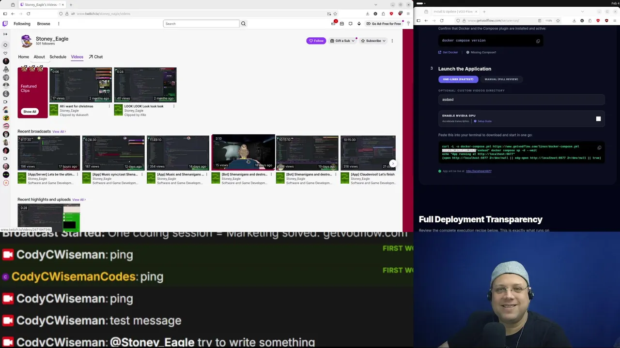Open the 110% zoom level indicator
This screenshot has width=620, height=348.
point(548,21)
